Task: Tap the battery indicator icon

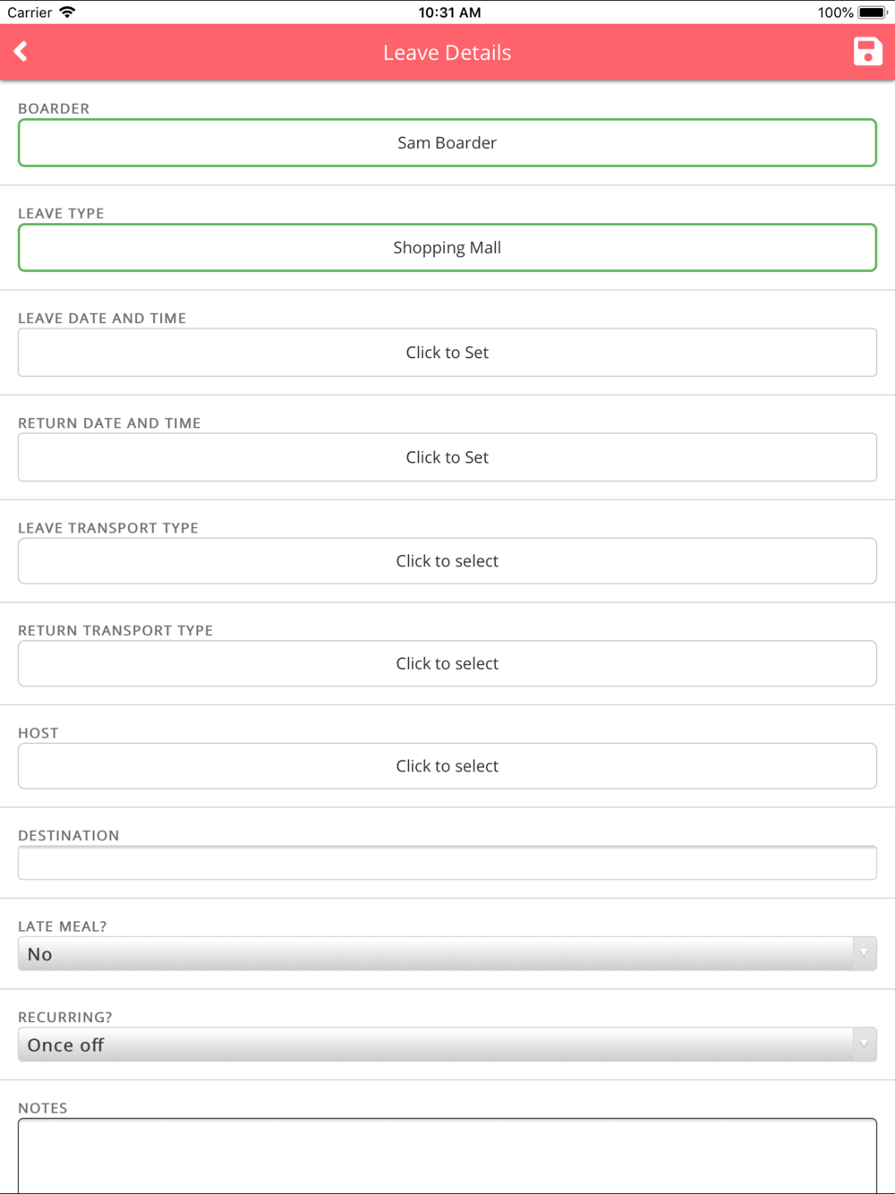Action: 873,13
